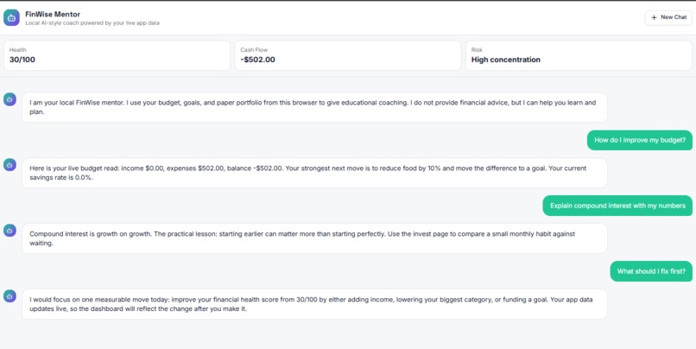Select the 'What should I fix first?' bubble
This screenshot has height=349, width=696.
[651, 271]
